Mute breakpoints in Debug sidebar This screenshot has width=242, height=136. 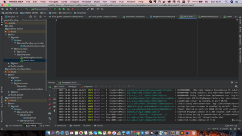(50, 108)
